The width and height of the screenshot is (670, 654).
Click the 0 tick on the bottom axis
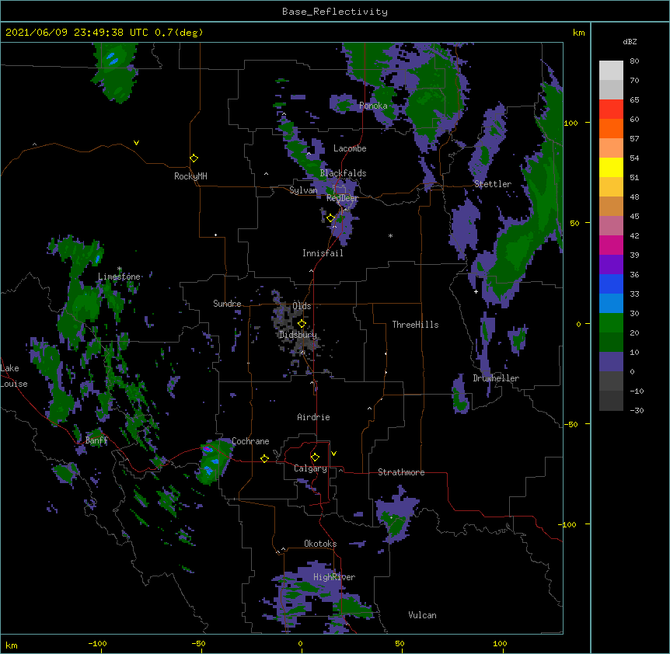[x=300, y=644]
